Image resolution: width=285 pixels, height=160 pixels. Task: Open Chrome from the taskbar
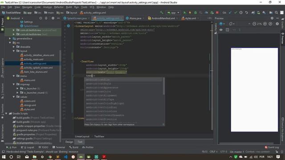tap(50, 157)
